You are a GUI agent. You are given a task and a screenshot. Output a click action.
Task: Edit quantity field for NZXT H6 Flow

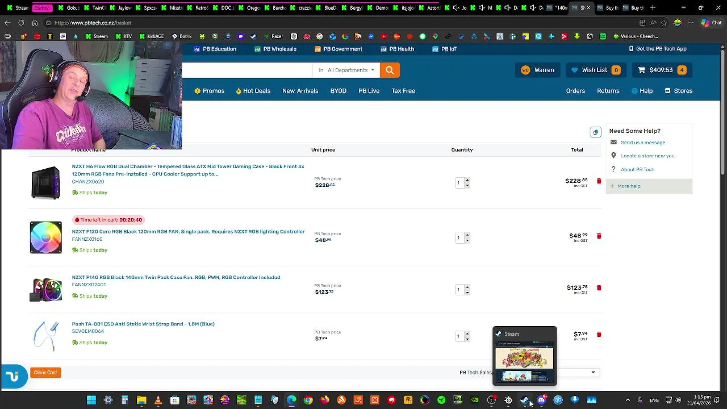tap(458, 182)
